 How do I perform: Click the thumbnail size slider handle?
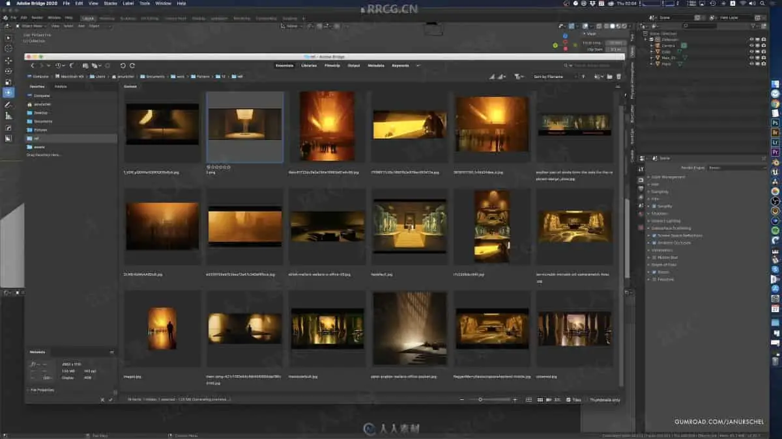click(481, 399)
